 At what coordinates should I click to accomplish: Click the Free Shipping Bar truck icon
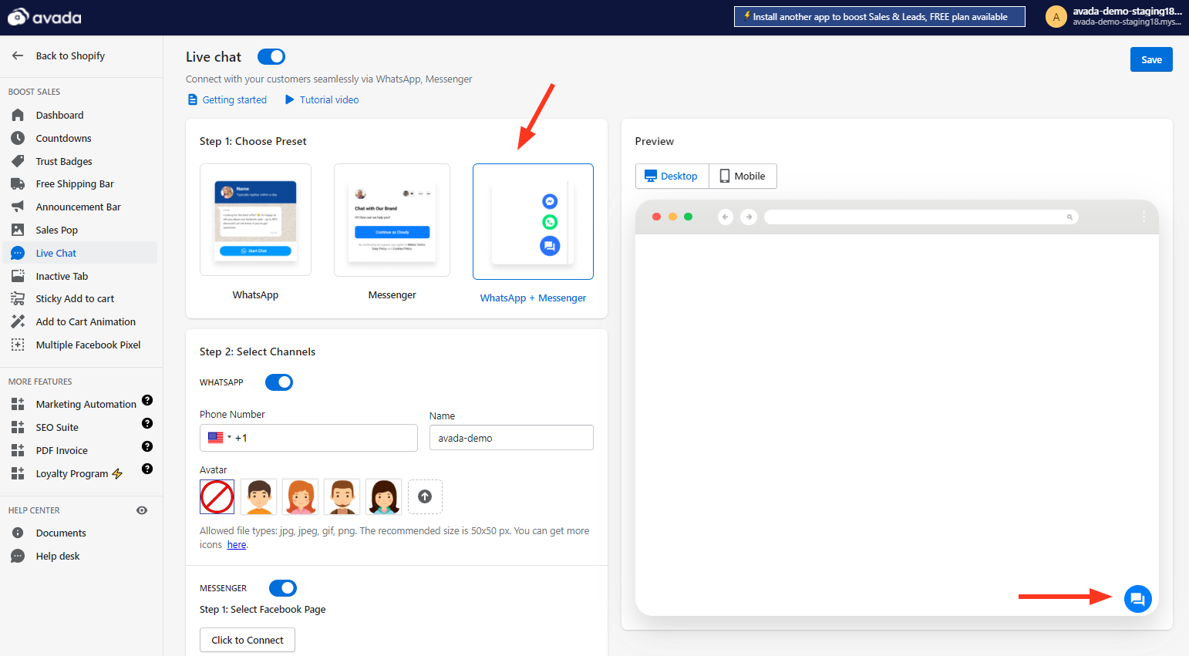[18, 183]
